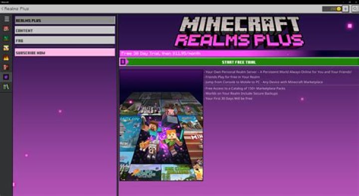
Task: Click the plus button to add coins
Action: click(x=345, y=8)
